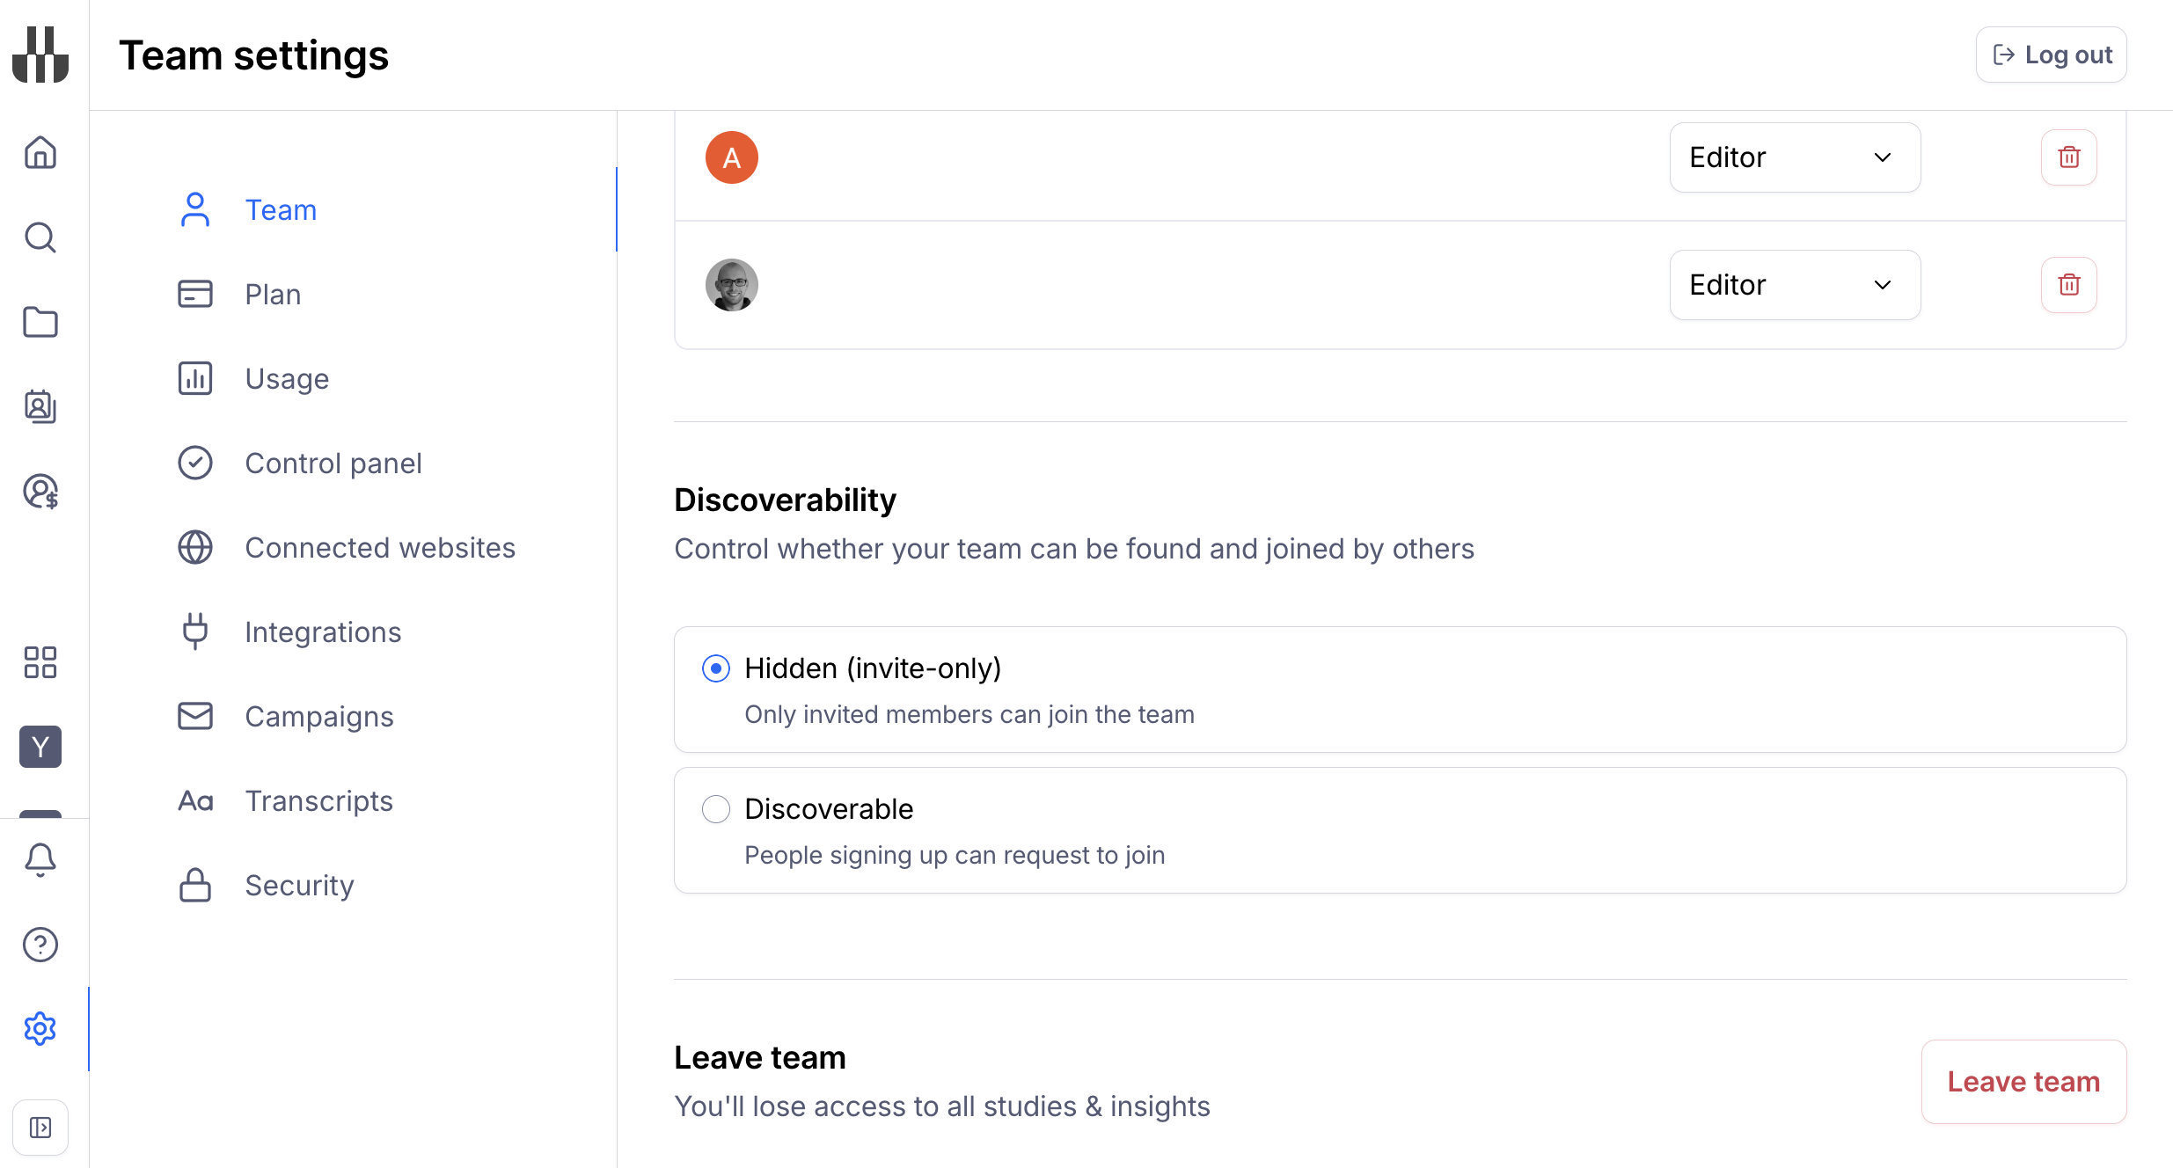
Task: Open role dropdown for member A
Action: pyautogui.click(x=1795, y=157)
